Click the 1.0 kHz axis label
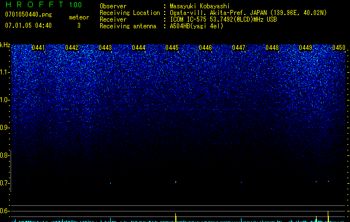The width and height of the screenshot is (350, 222). click(4, 100)
